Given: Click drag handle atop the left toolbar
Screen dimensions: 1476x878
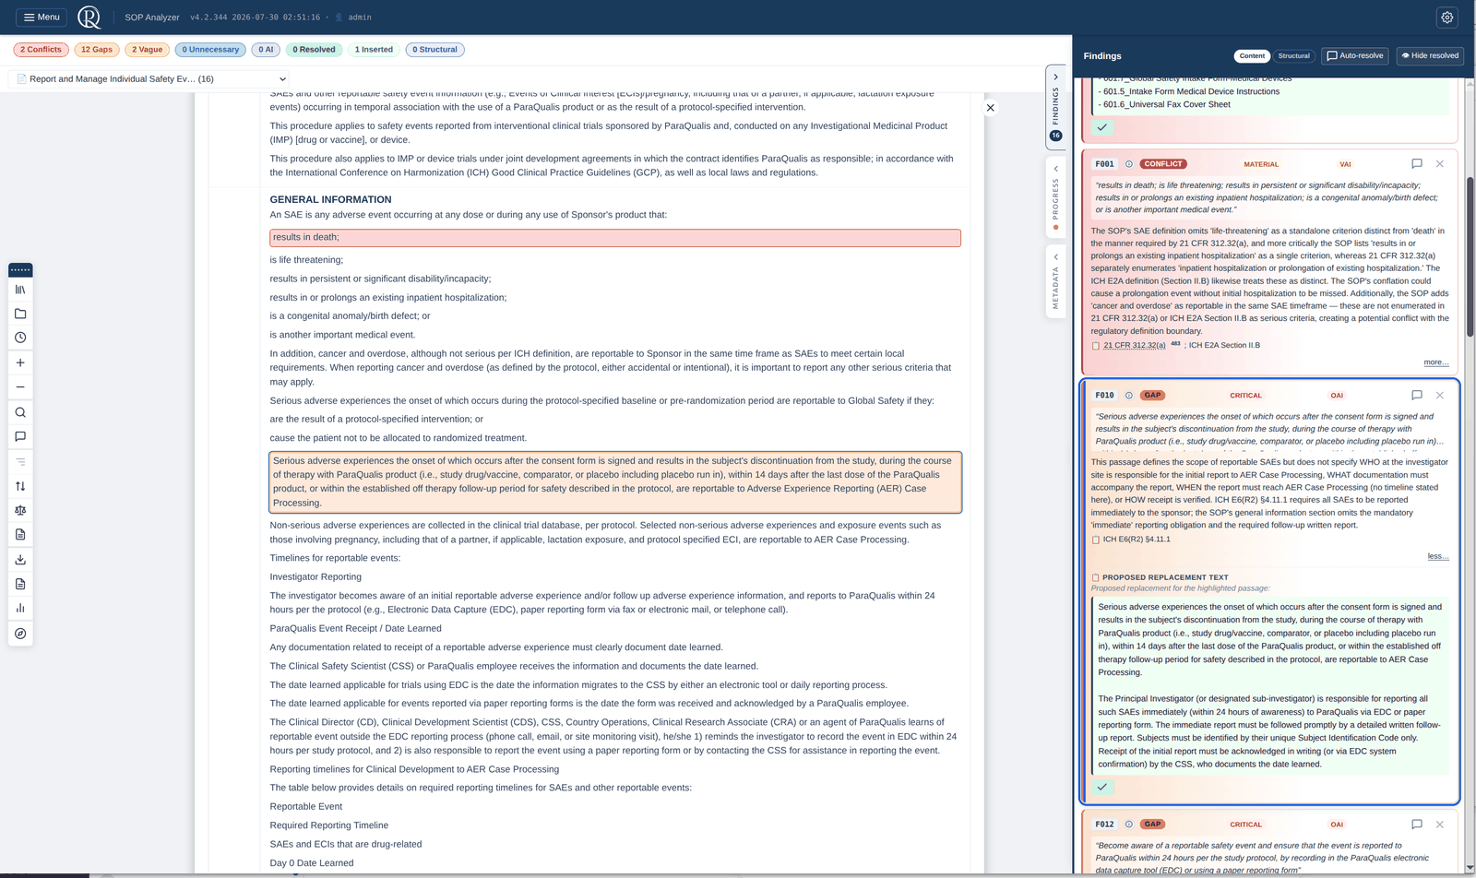Looking at the screenshot, I should click(20, 270).
